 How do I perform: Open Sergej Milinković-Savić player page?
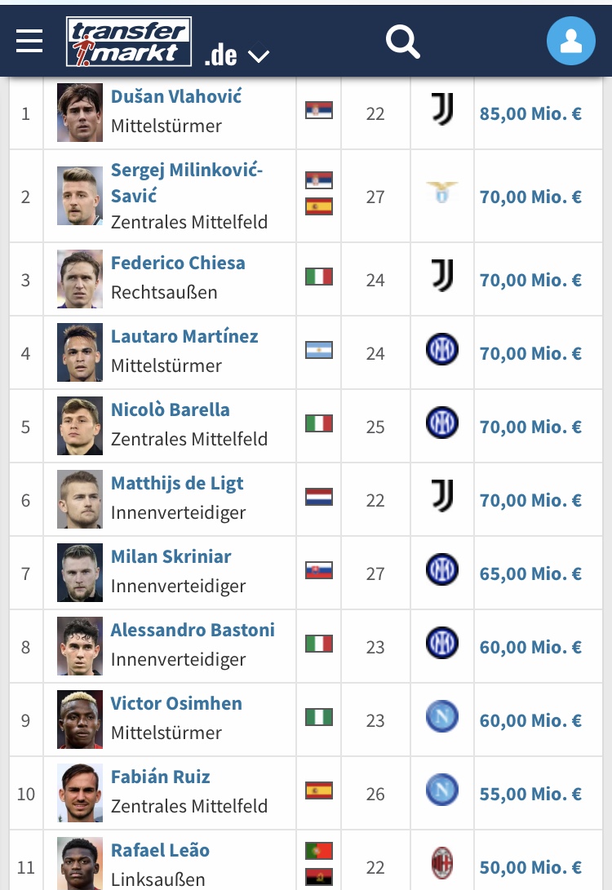point(187,183)
